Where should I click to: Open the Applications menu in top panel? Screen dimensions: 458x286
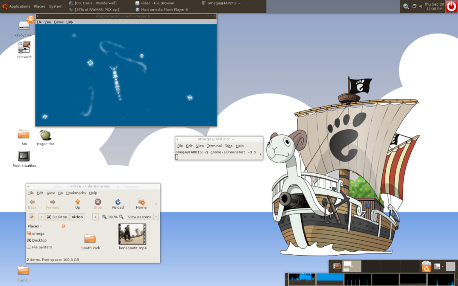pos(20,6)
